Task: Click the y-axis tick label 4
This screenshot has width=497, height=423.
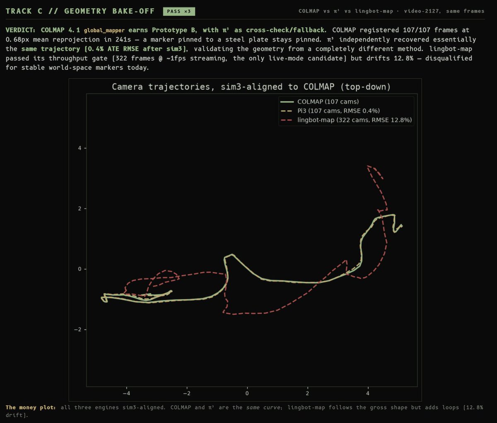Action: [80, 148]
